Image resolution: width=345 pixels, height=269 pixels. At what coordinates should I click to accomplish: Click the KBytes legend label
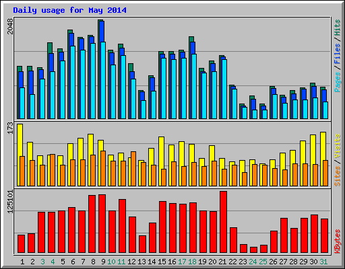click(338, 241)
